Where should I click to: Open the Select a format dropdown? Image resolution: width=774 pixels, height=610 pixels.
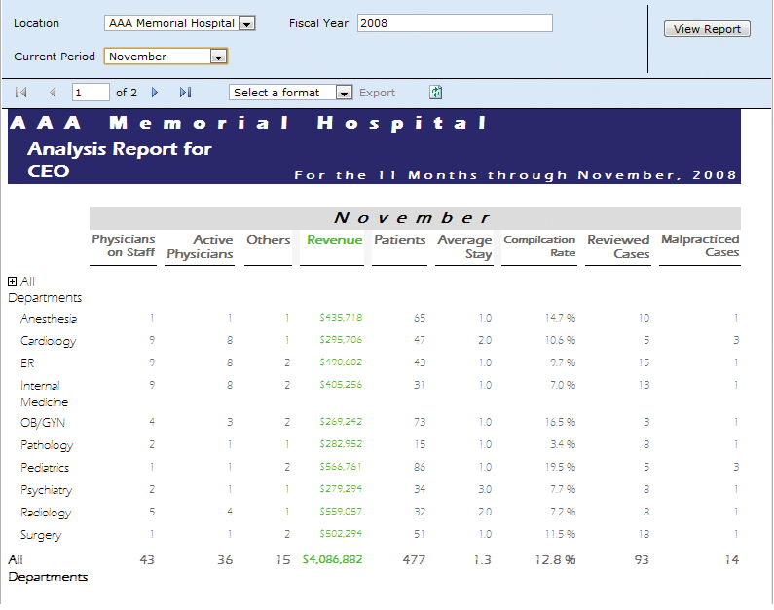[x=344, y=93]
